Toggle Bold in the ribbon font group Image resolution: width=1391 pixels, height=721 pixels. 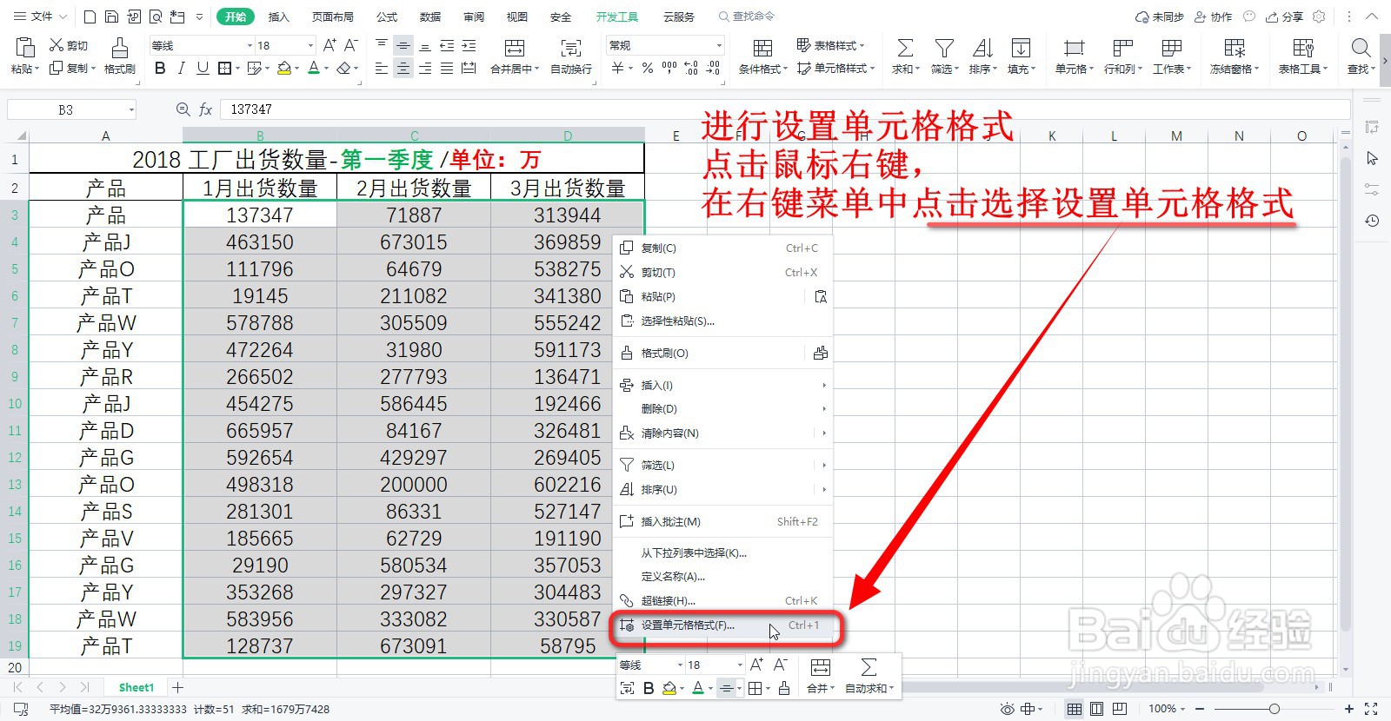(160, 68)
